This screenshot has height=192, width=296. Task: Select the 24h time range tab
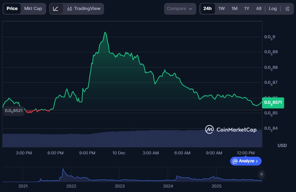(207, 9)
